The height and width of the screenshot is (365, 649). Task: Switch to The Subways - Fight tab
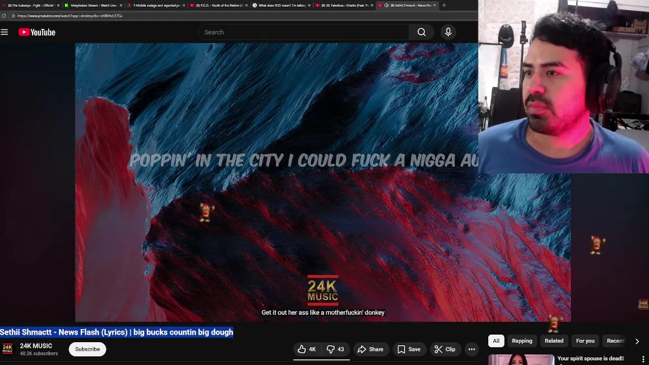(x=30, y=5)
